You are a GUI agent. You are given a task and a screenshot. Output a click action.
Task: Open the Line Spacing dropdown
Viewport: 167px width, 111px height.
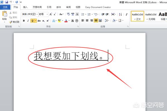tap(107, 20)
